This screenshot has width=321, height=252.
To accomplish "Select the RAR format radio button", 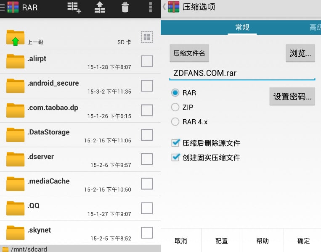I will click(175, 92).
